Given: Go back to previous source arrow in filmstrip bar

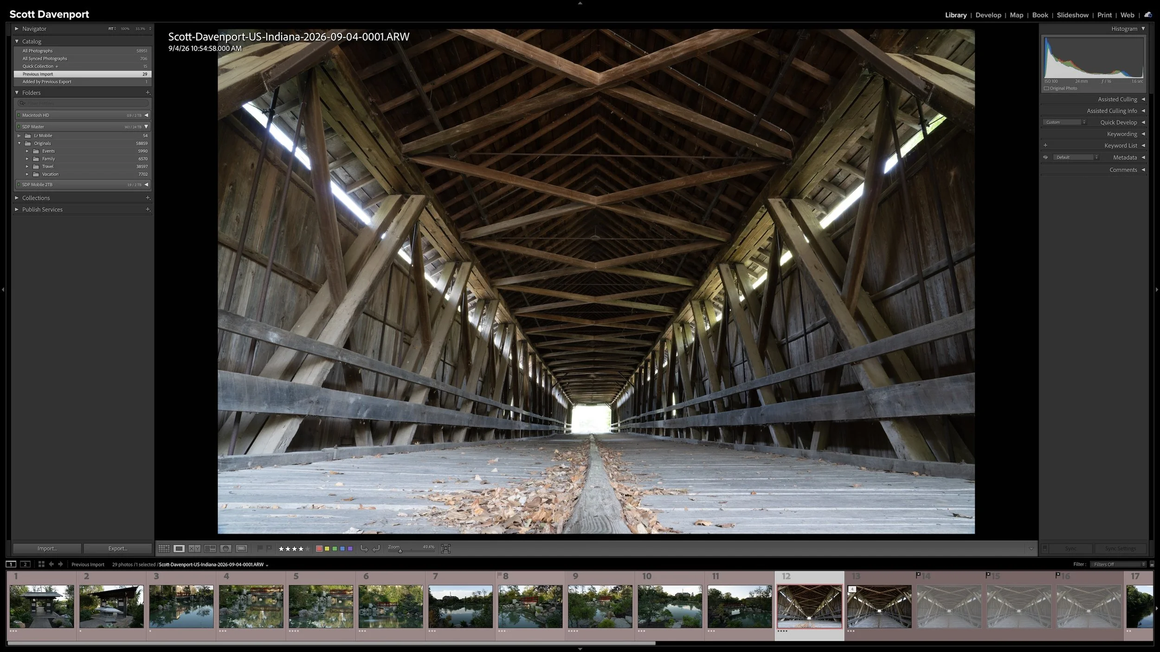Looking at the screenshot, I should click(x=52, y=564).
